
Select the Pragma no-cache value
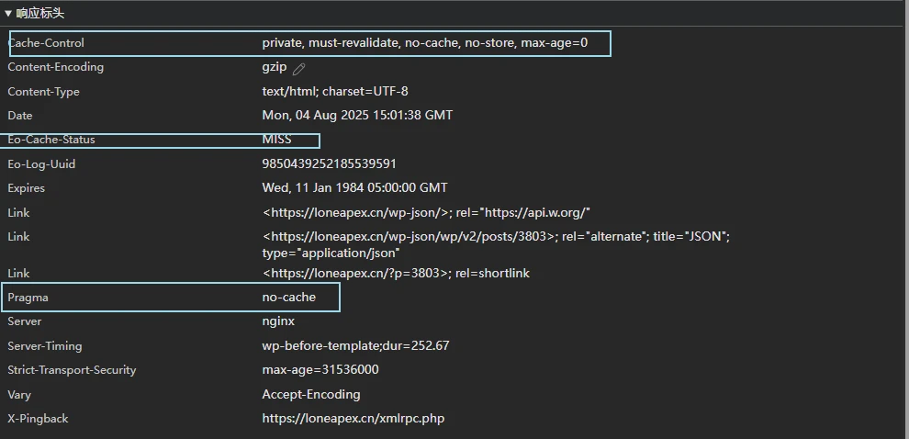288,298
